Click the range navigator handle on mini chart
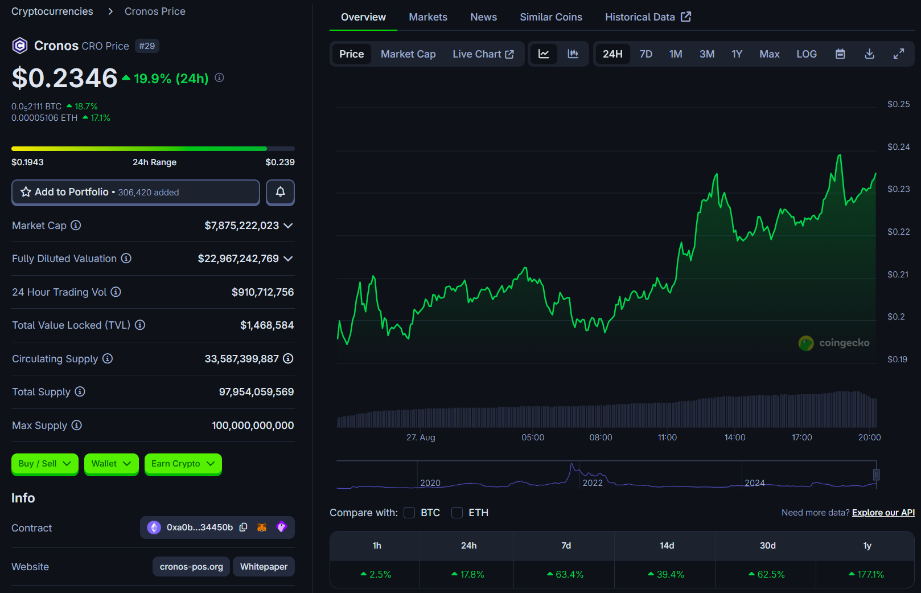This screenshot has width=921, height=593. [877, 475]
